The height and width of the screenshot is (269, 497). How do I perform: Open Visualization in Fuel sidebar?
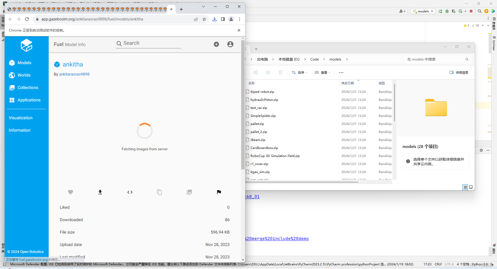click(21, 118)
